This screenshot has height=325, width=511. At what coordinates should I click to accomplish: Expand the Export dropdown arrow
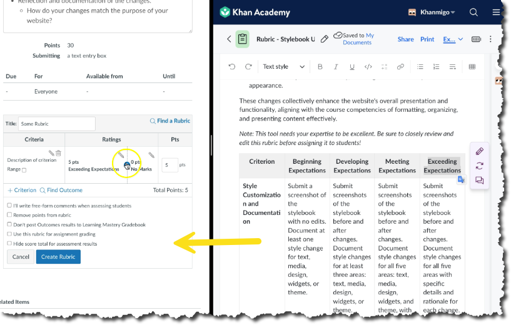[460, 39]
